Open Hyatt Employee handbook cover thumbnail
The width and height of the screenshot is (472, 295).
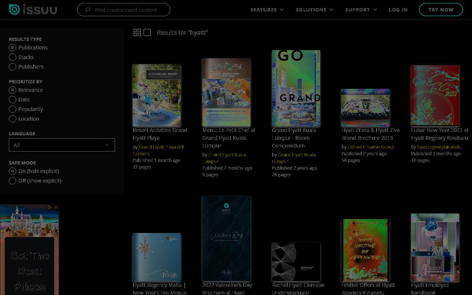pyautogui.click(x=435, y=247)
